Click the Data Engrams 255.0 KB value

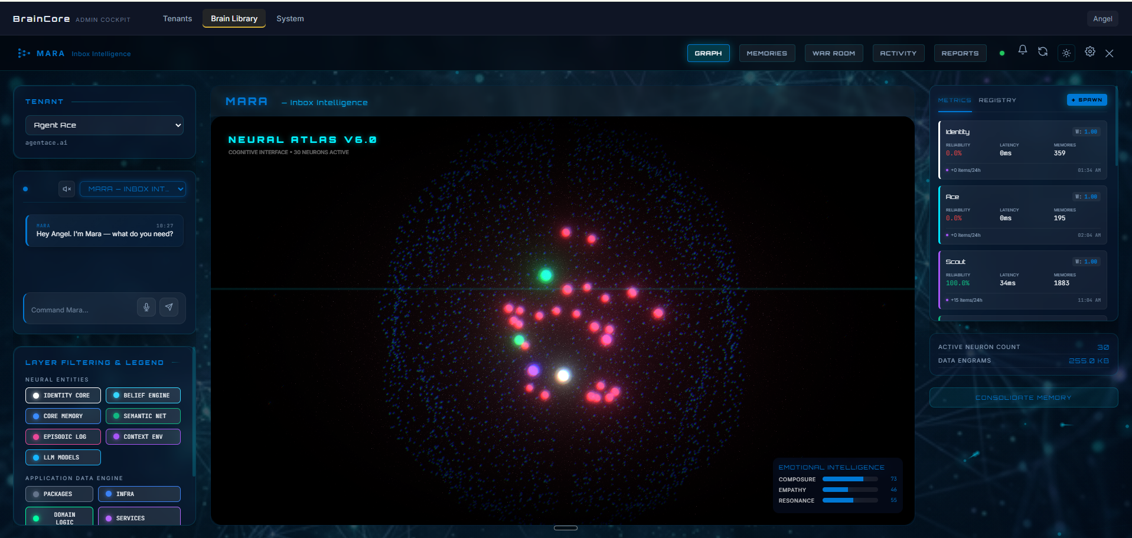(x=1089, y=361)
